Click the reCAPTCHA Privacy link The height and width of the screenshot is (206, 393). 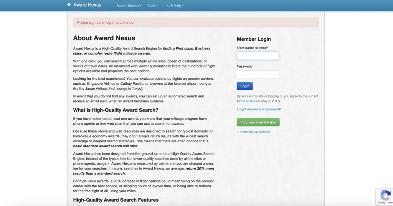[381, 203]
